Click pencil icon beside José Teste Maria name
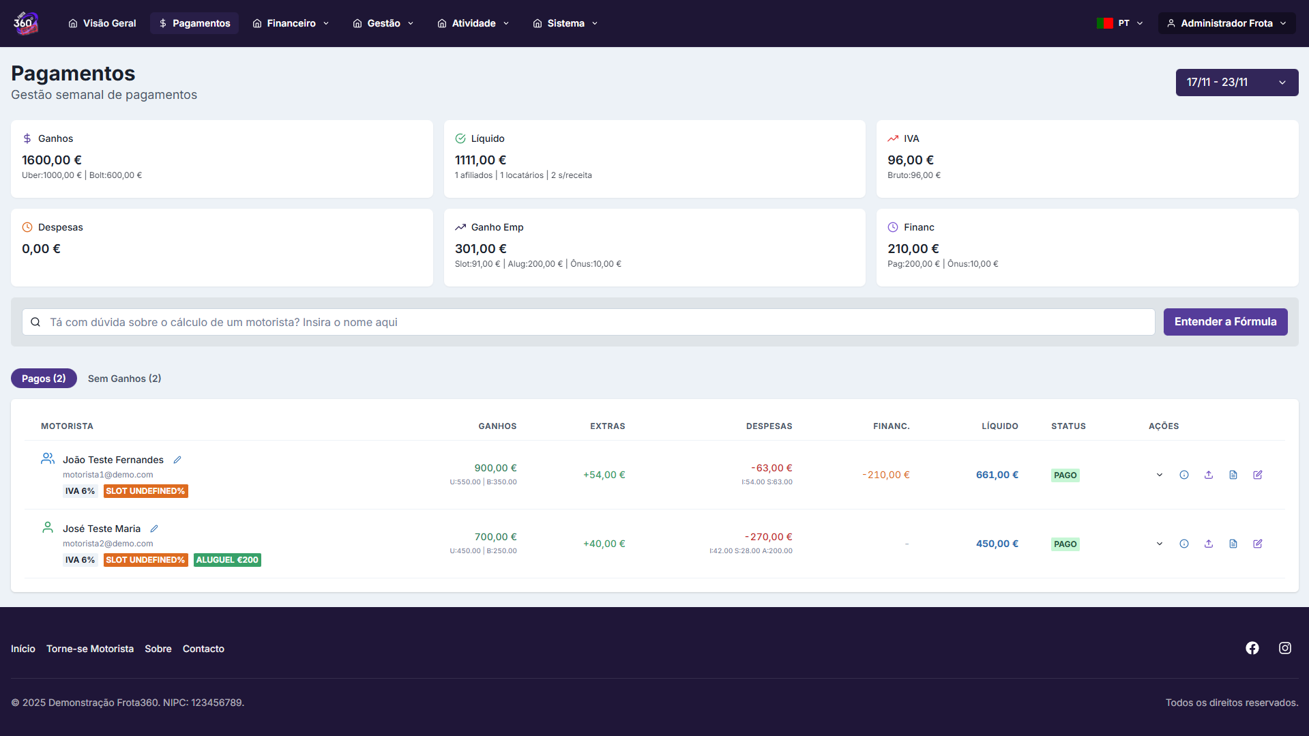The width and height of the screenshot is (1309, 736). coord(154,529)
